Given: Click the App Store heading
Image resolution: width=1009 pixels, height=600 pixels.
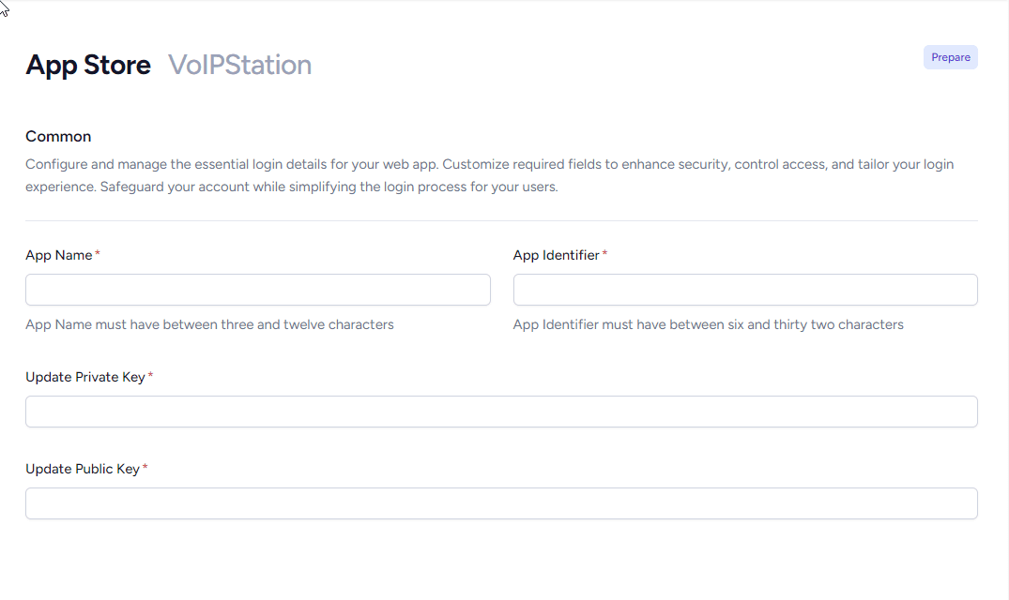Looking at the screenshot, I should (87, 65).
